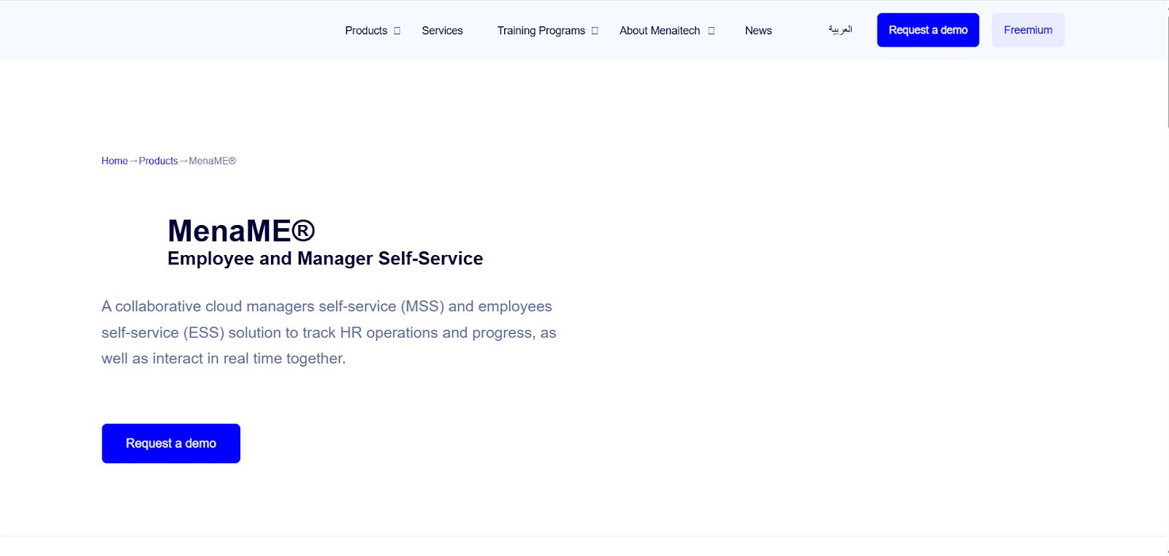Select the MenaME® breadcrumb text

213,161
